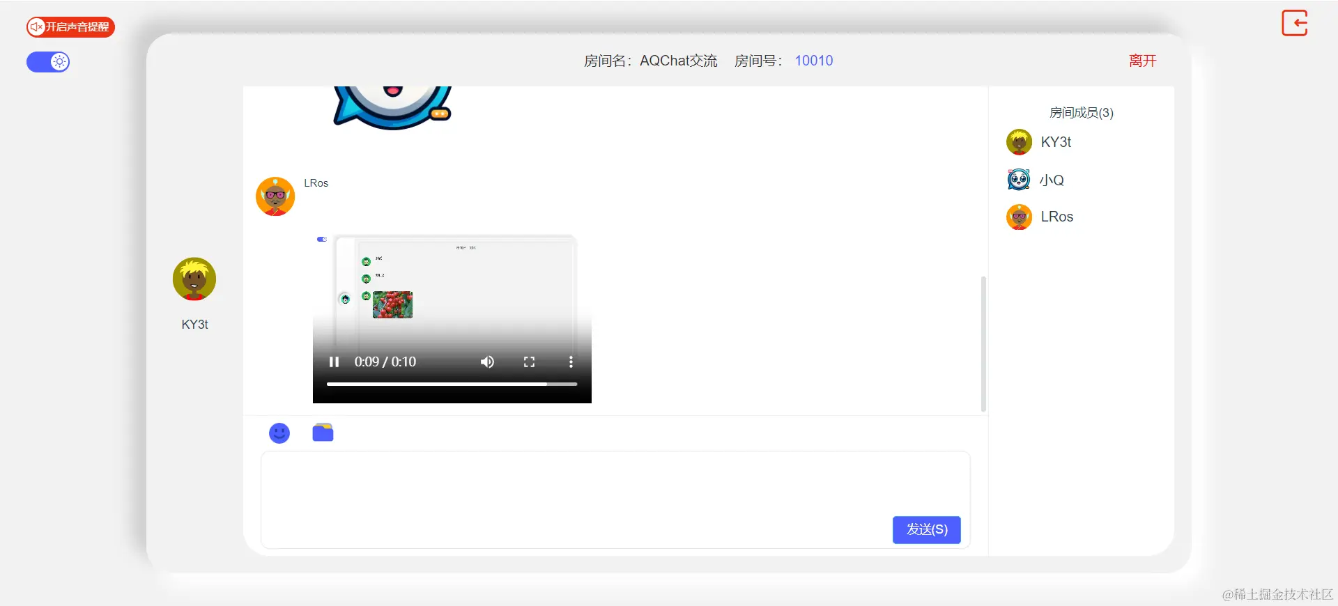This screenshot has width=1338, height=606.
Task: Click the LRos sender name in chat
Action: coord(316,183)
